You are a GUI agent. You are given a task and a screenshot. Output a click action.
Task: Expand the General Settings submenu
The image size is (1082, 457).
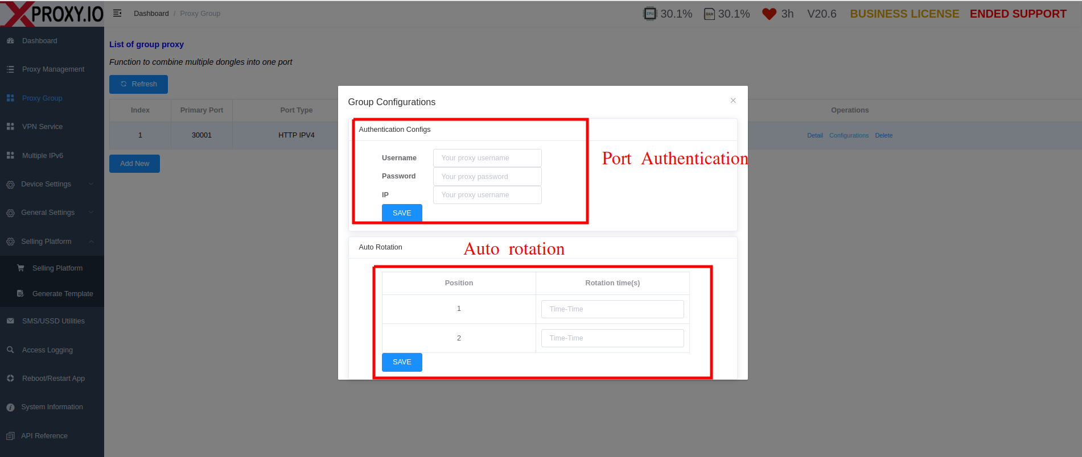point(91,213)
